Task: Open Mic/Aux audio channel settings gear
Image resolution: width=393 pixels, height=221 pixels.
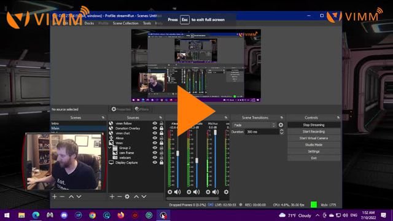Action: click(208, 192)
